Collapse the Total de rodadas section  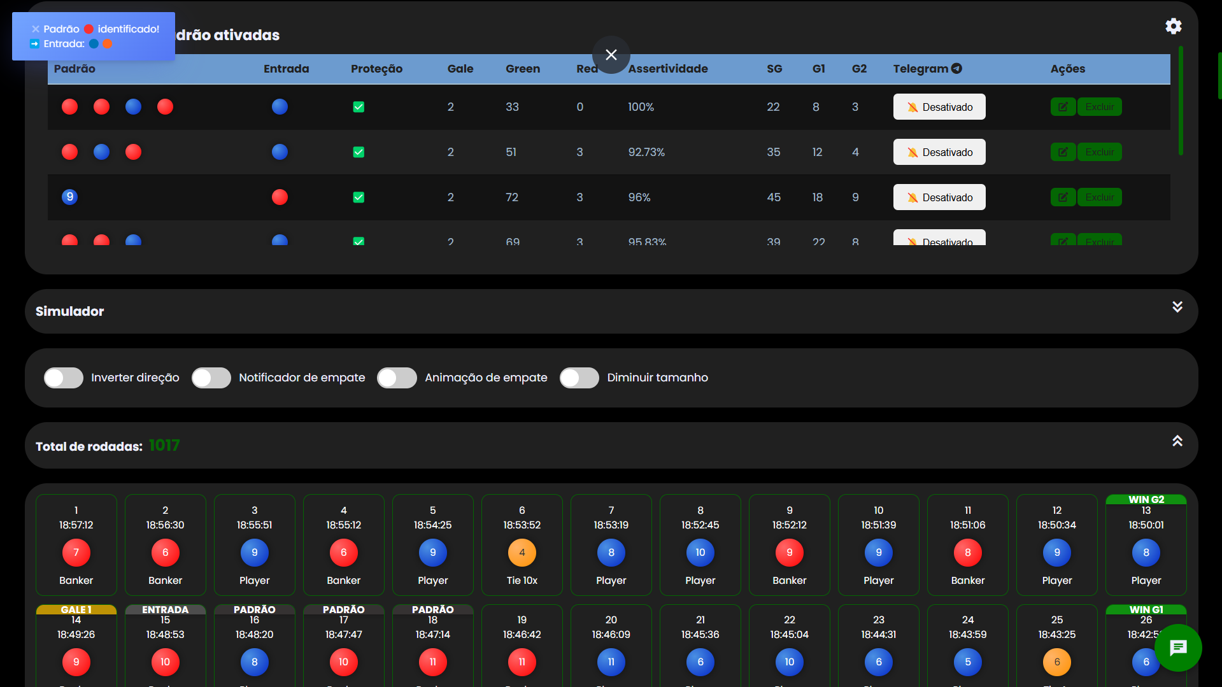[1177, 441]
